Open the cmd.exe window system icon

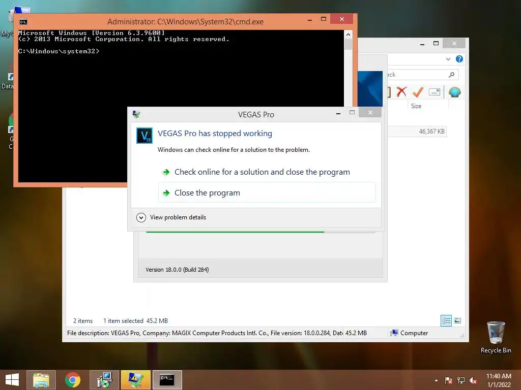[x=23, y=22]
